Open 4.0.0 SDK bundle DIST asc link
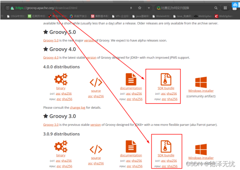The width and height of the screenshot is (240, 170). coord(163,93)
